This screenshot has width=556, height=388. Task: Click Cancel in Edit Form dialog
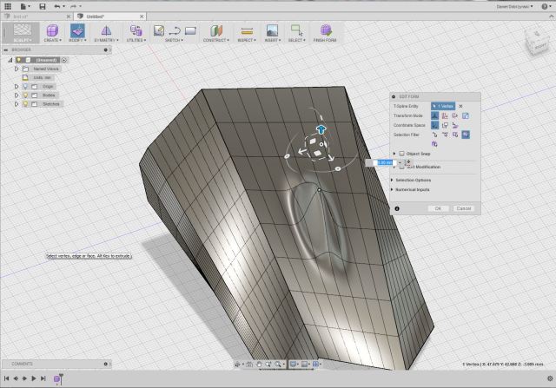pyautogui.click(x=463, y=208)
